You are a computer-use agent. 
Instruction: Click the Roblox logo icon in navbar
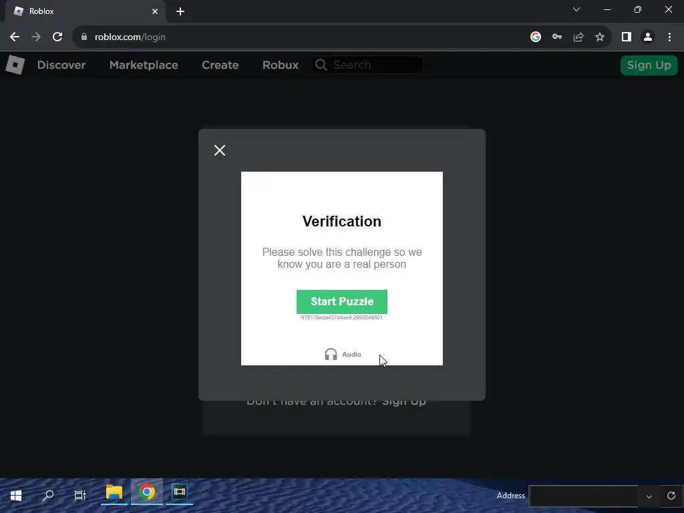[x=15, y=65]
